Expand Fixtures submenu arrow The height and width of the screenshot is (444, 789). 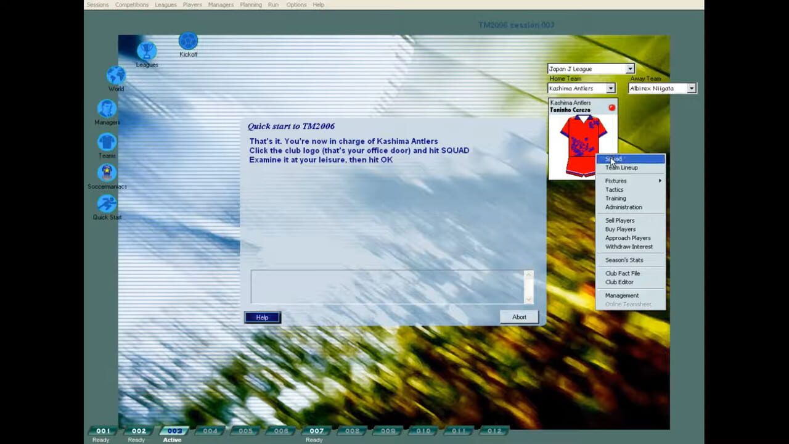coord(660,181)
